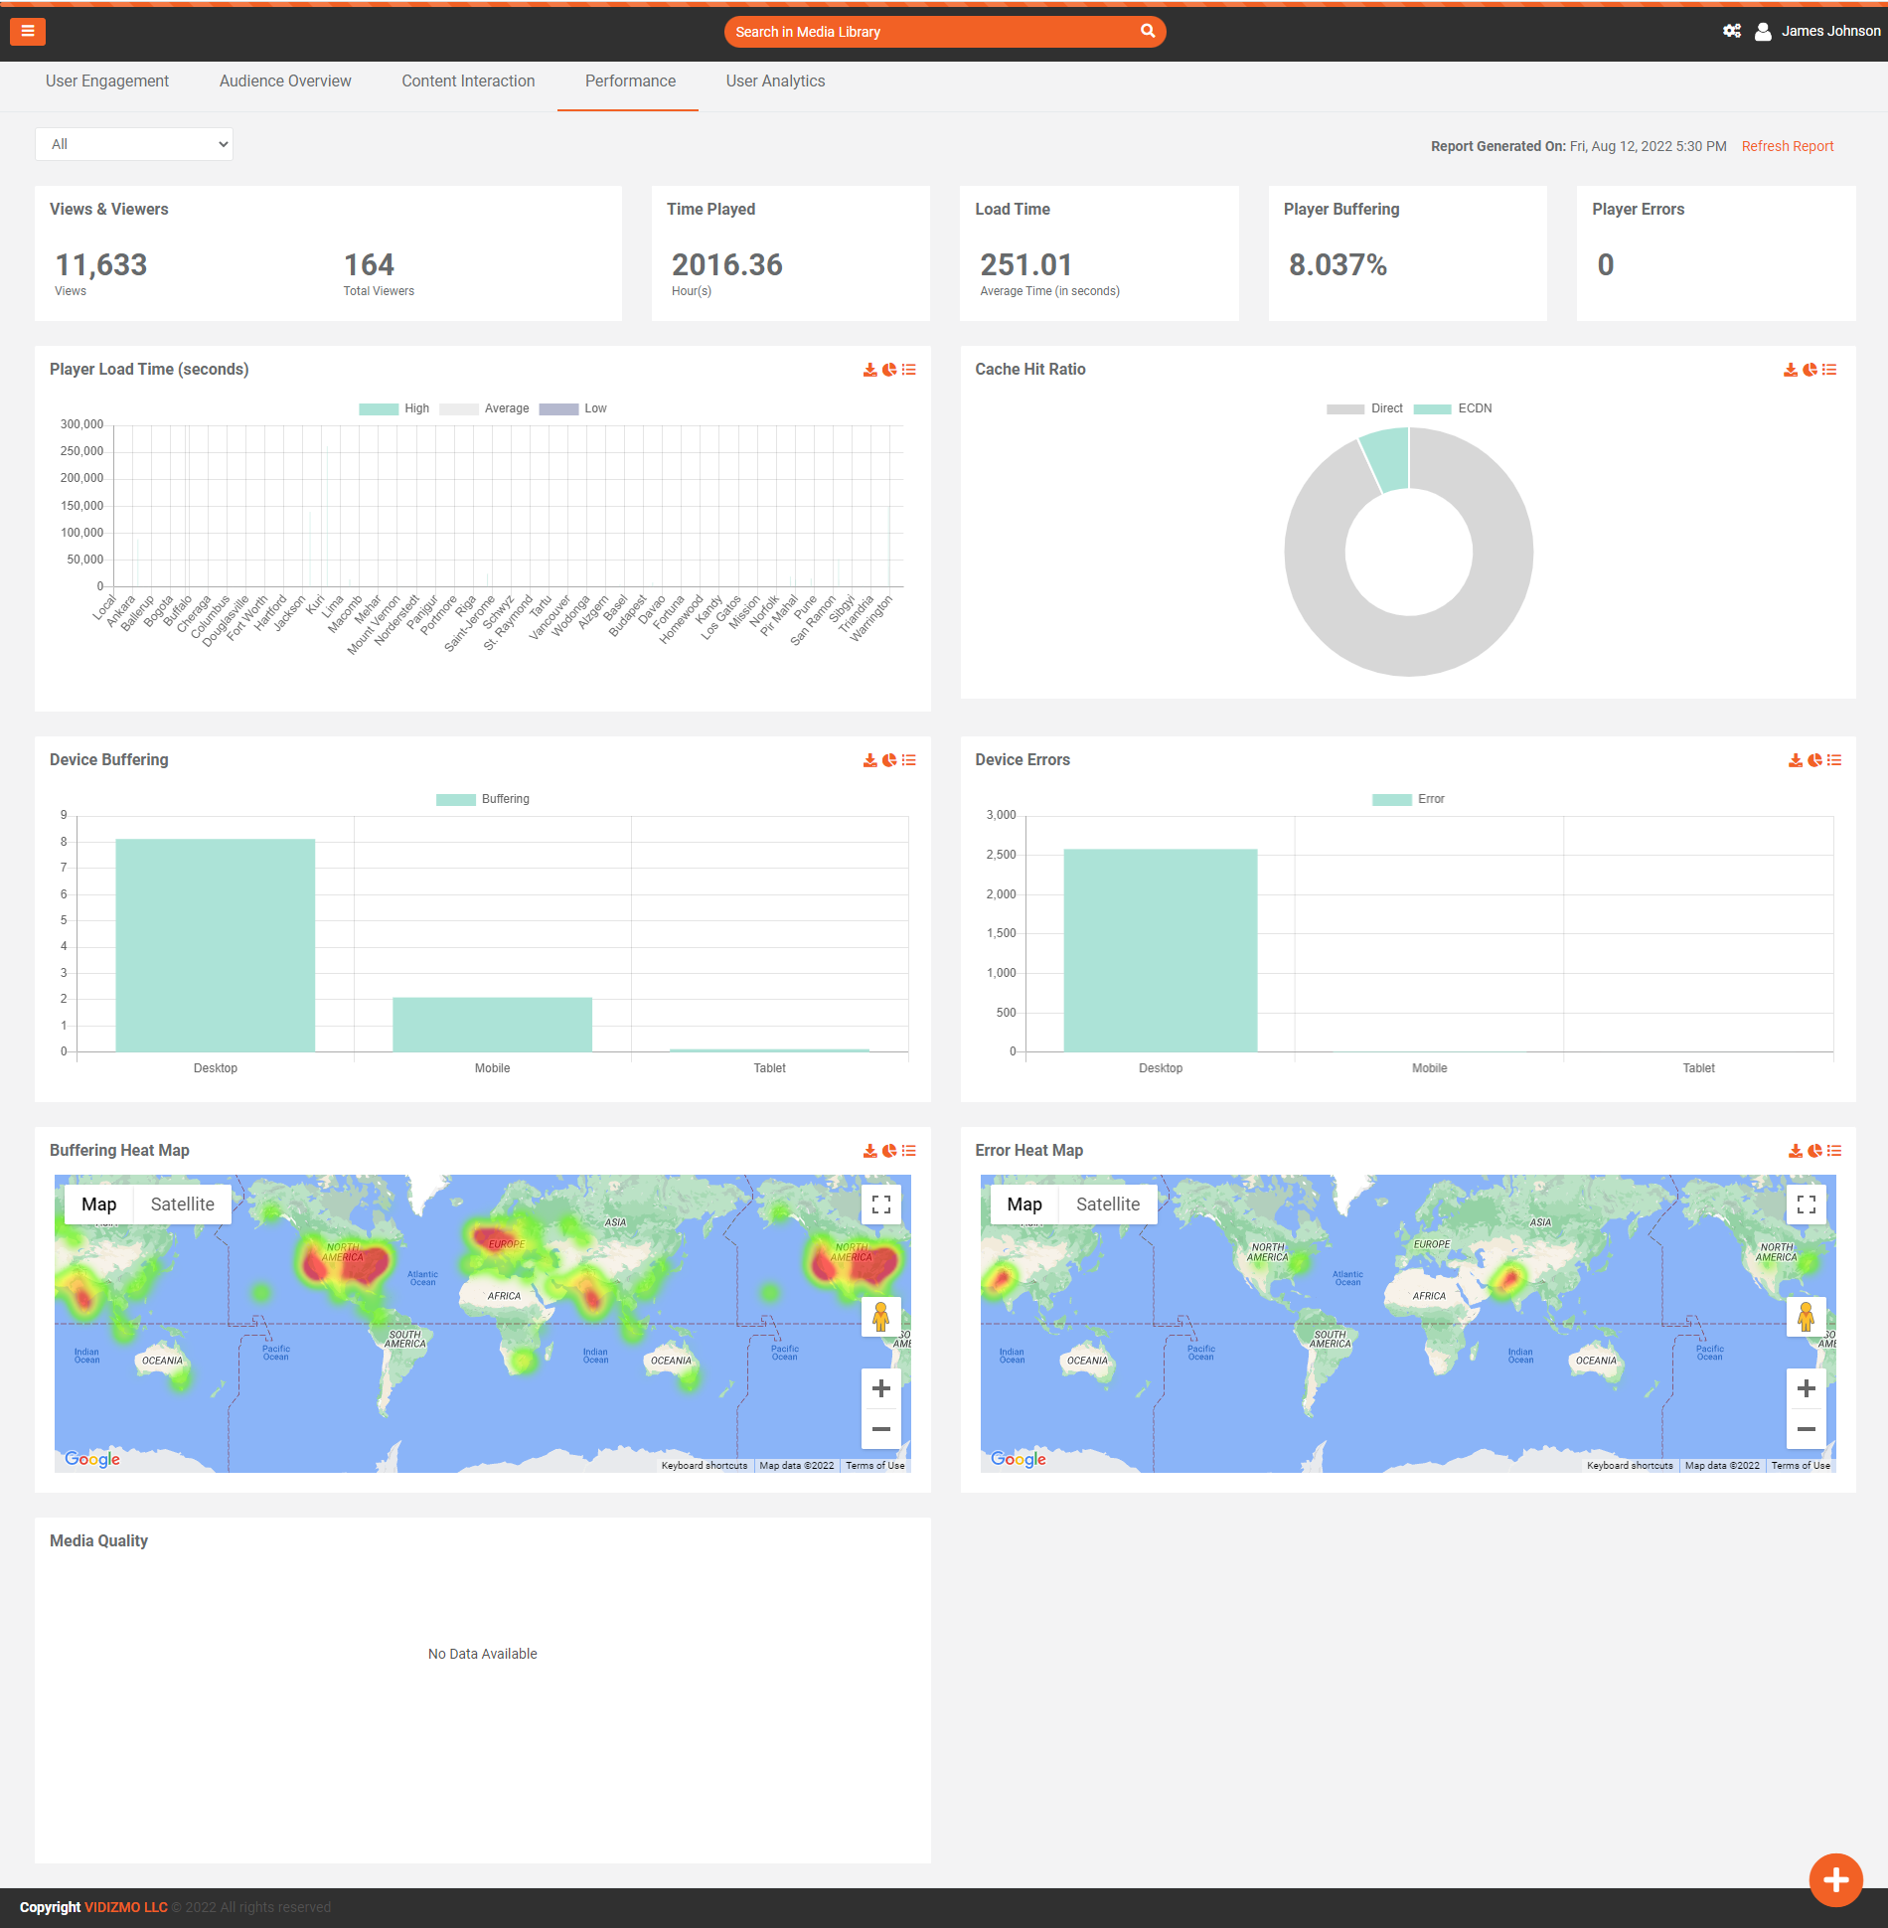Open the Content Interaction tab
The width and height of the screenshot is (1888, 1928).
468,81
